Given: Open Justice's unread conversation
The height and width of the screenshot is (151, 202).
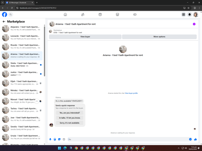Looking at the screenshot, I should click(22, 74).
